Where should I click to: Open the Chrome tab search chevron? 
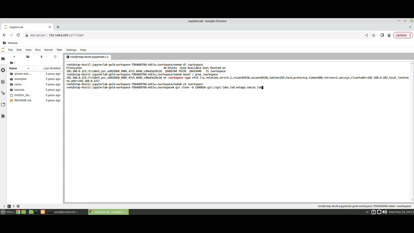pyautogui.click(x=410, y=27)
